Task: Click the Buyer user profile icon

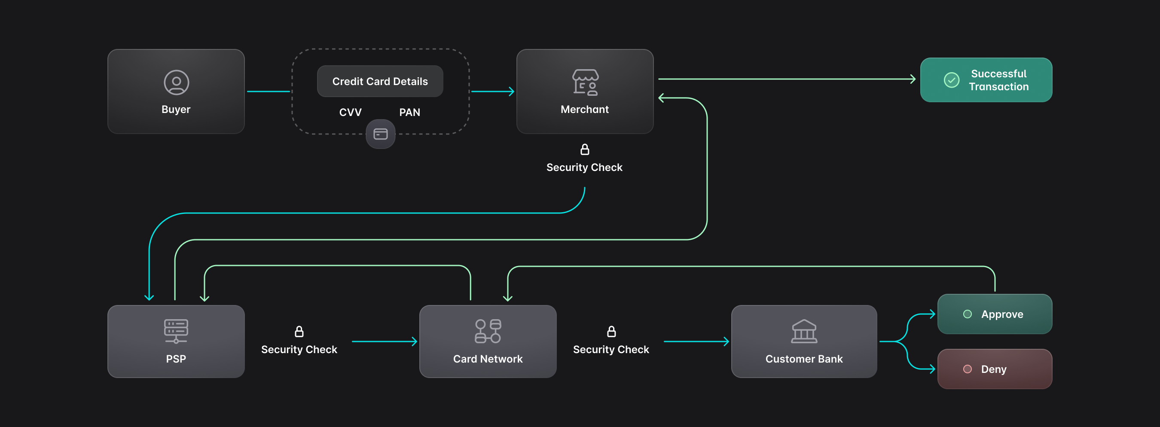Action: coord(176,82)
